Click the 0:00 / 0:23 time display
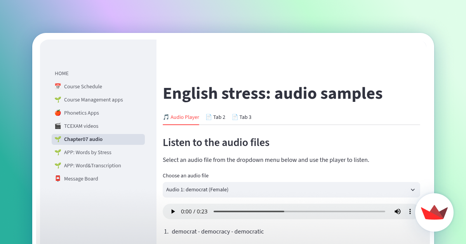466x244 pixels. 194,211
